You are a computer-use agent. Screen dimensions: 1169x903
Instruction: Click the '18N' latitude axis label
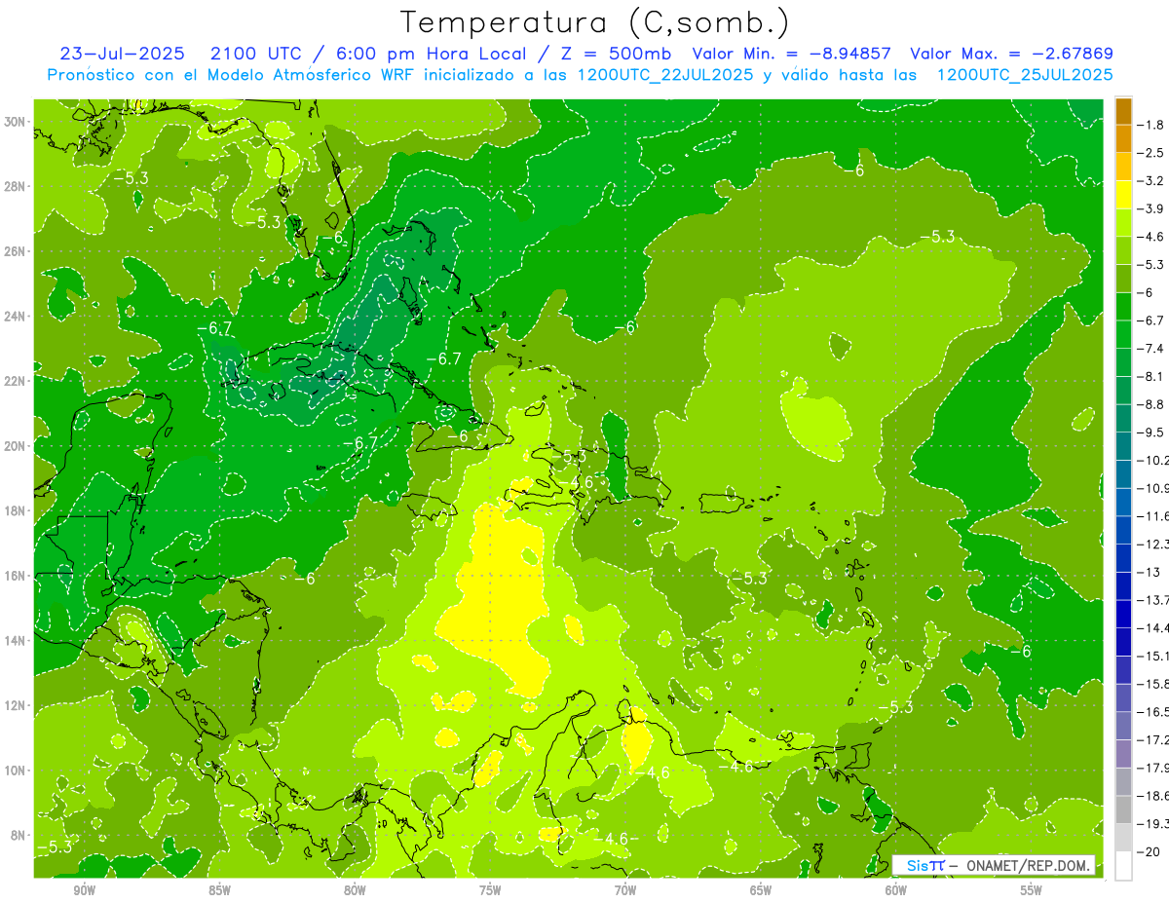[17, 510]
